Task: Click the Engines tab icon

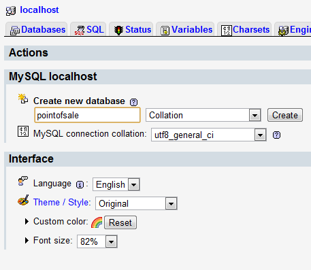Action: click(x=283, y=31)
